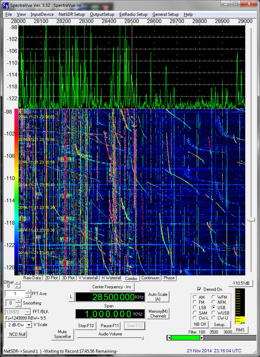The image size is (260, 357).
Task: Click the green filter bandwidth bar
Action: click(x=185, y=338)
